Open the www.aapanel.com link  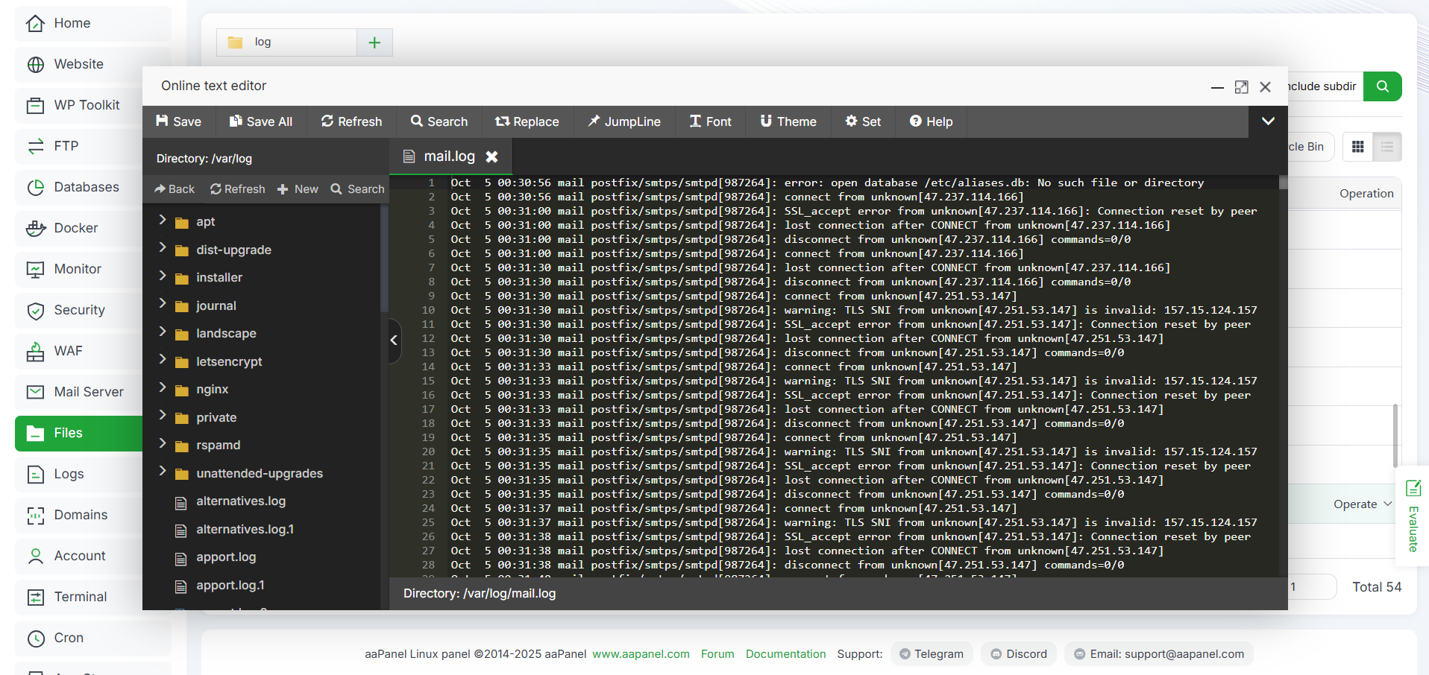(641, 654)
